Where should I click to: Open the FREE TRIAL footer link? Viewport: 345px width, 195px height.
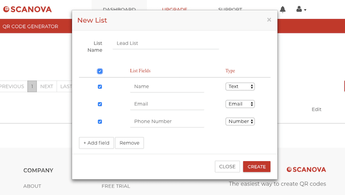(x=115, y=186)
